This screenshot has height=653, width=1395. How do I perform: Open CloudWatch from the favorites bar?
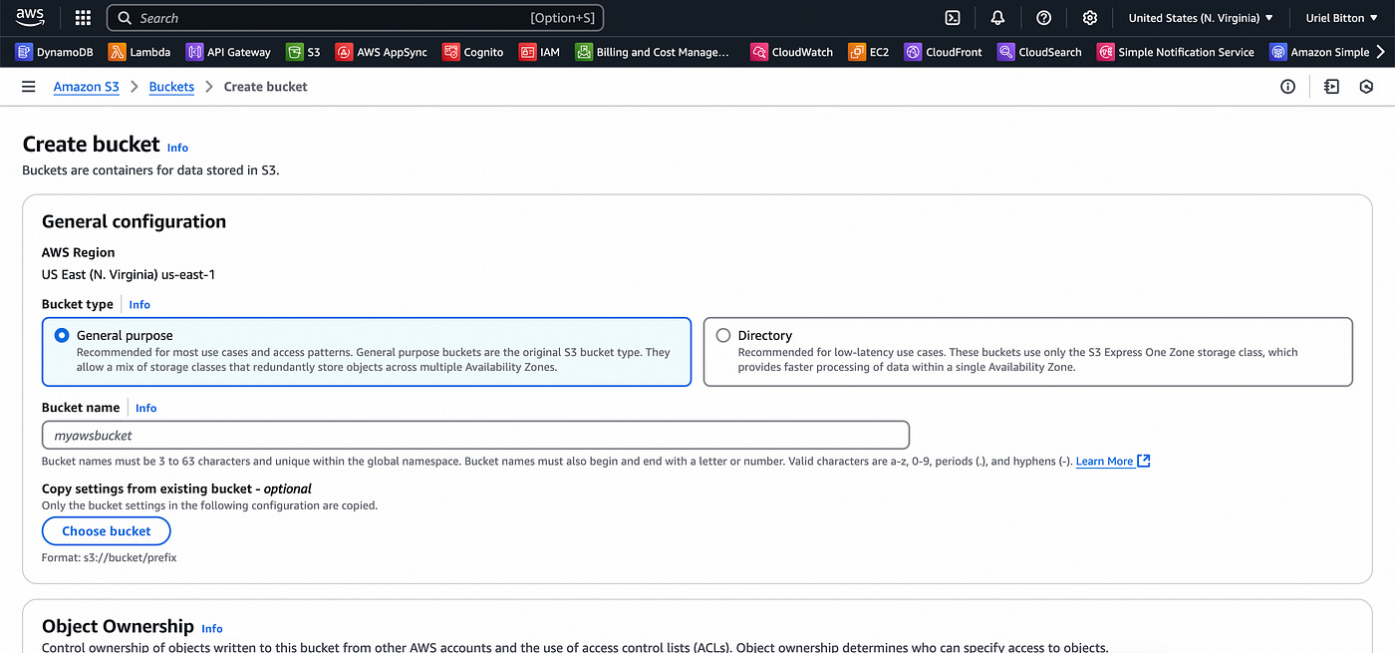coord(792,52)
